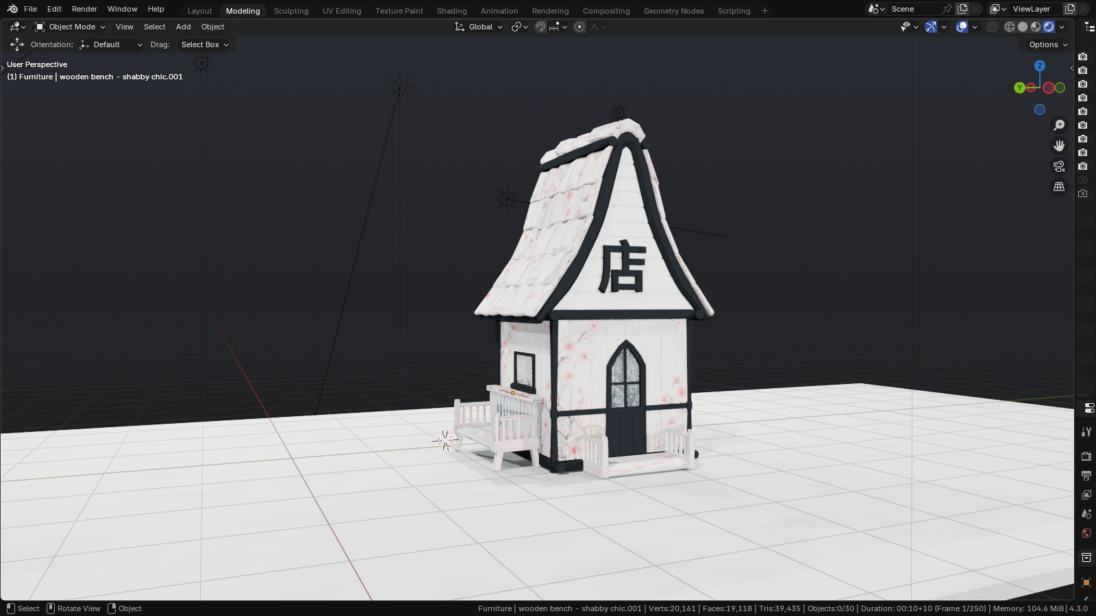The height and width of the screenshot is (616, 1096).
Task: Expand the sidebar with the small arrow
Action: (x=1071, y=68)
